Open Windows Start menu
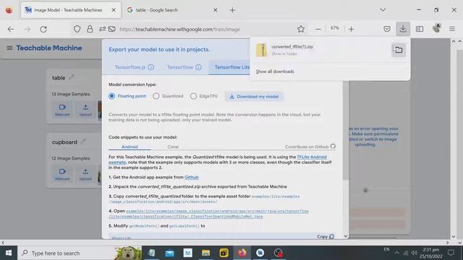This screenshot has height=260, width=463. coord(9,253)
